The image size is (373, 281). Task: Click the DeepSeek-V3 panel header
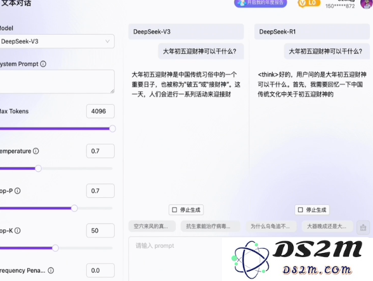186,32
